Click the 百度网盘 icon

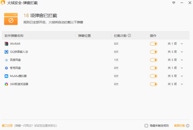[x=6, y=60]
